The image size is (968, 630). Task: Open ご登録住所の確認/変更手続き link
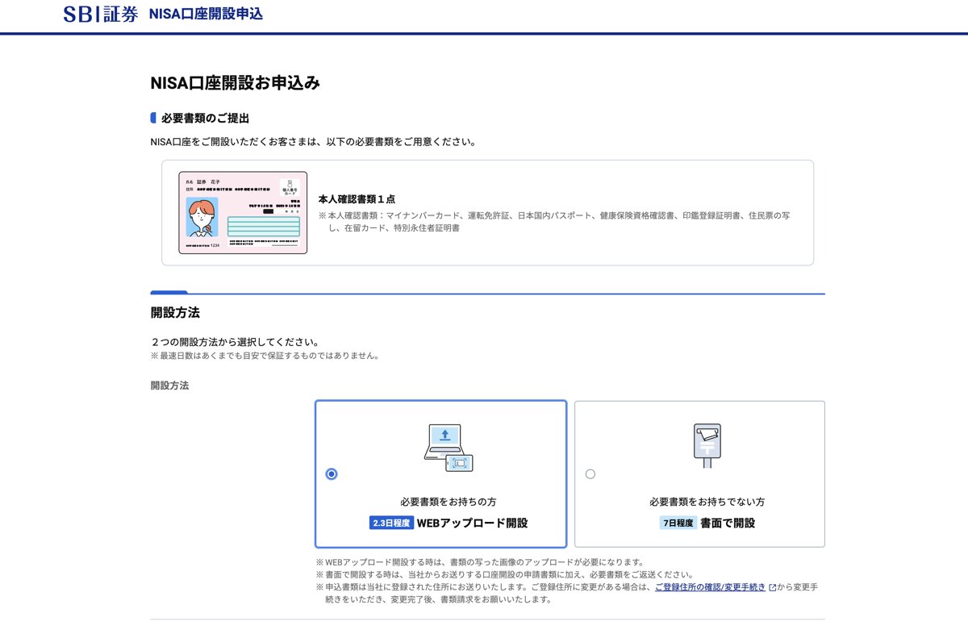click(x=711, y=587)
